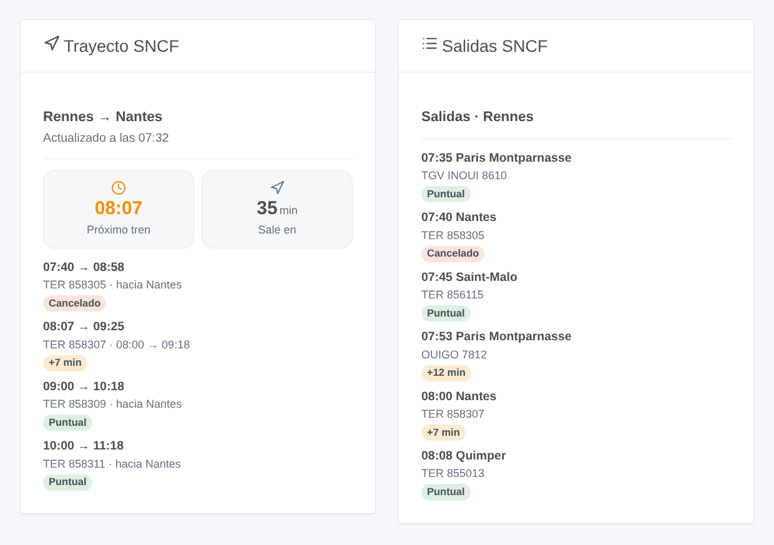
Task: Click the +7 min badge in Salidas list
Action: tap(443, 433)
